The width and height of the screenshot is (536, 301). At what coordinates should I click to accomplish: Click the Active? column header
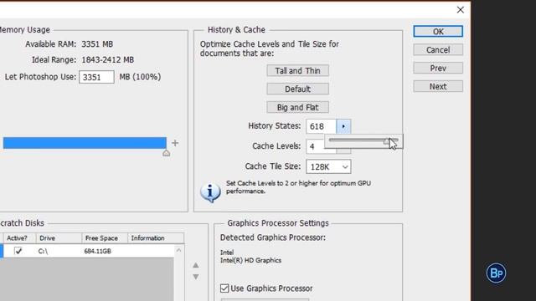(19, 238)
